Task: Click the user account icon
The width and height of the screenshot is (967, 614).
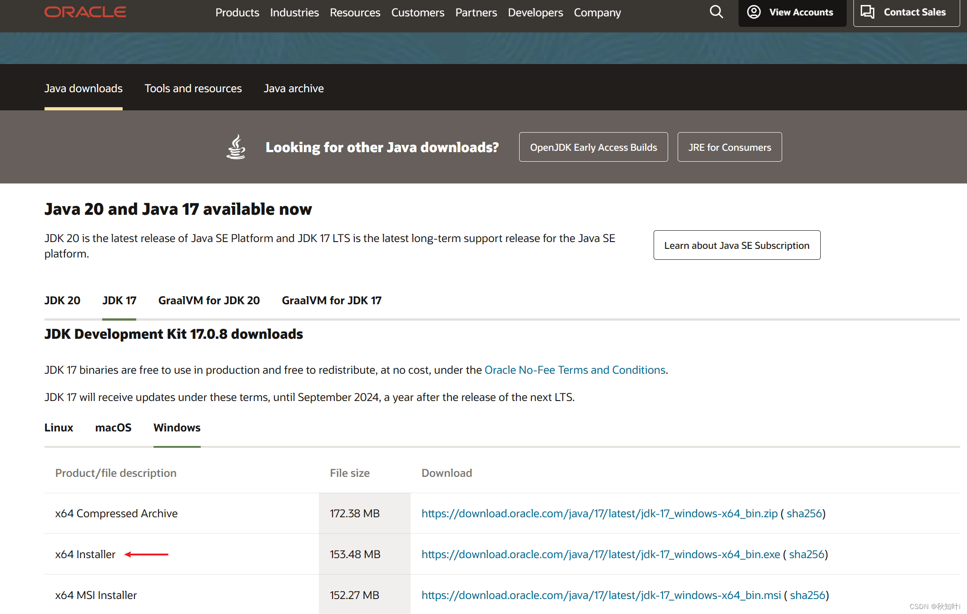Action: point(754,12)
